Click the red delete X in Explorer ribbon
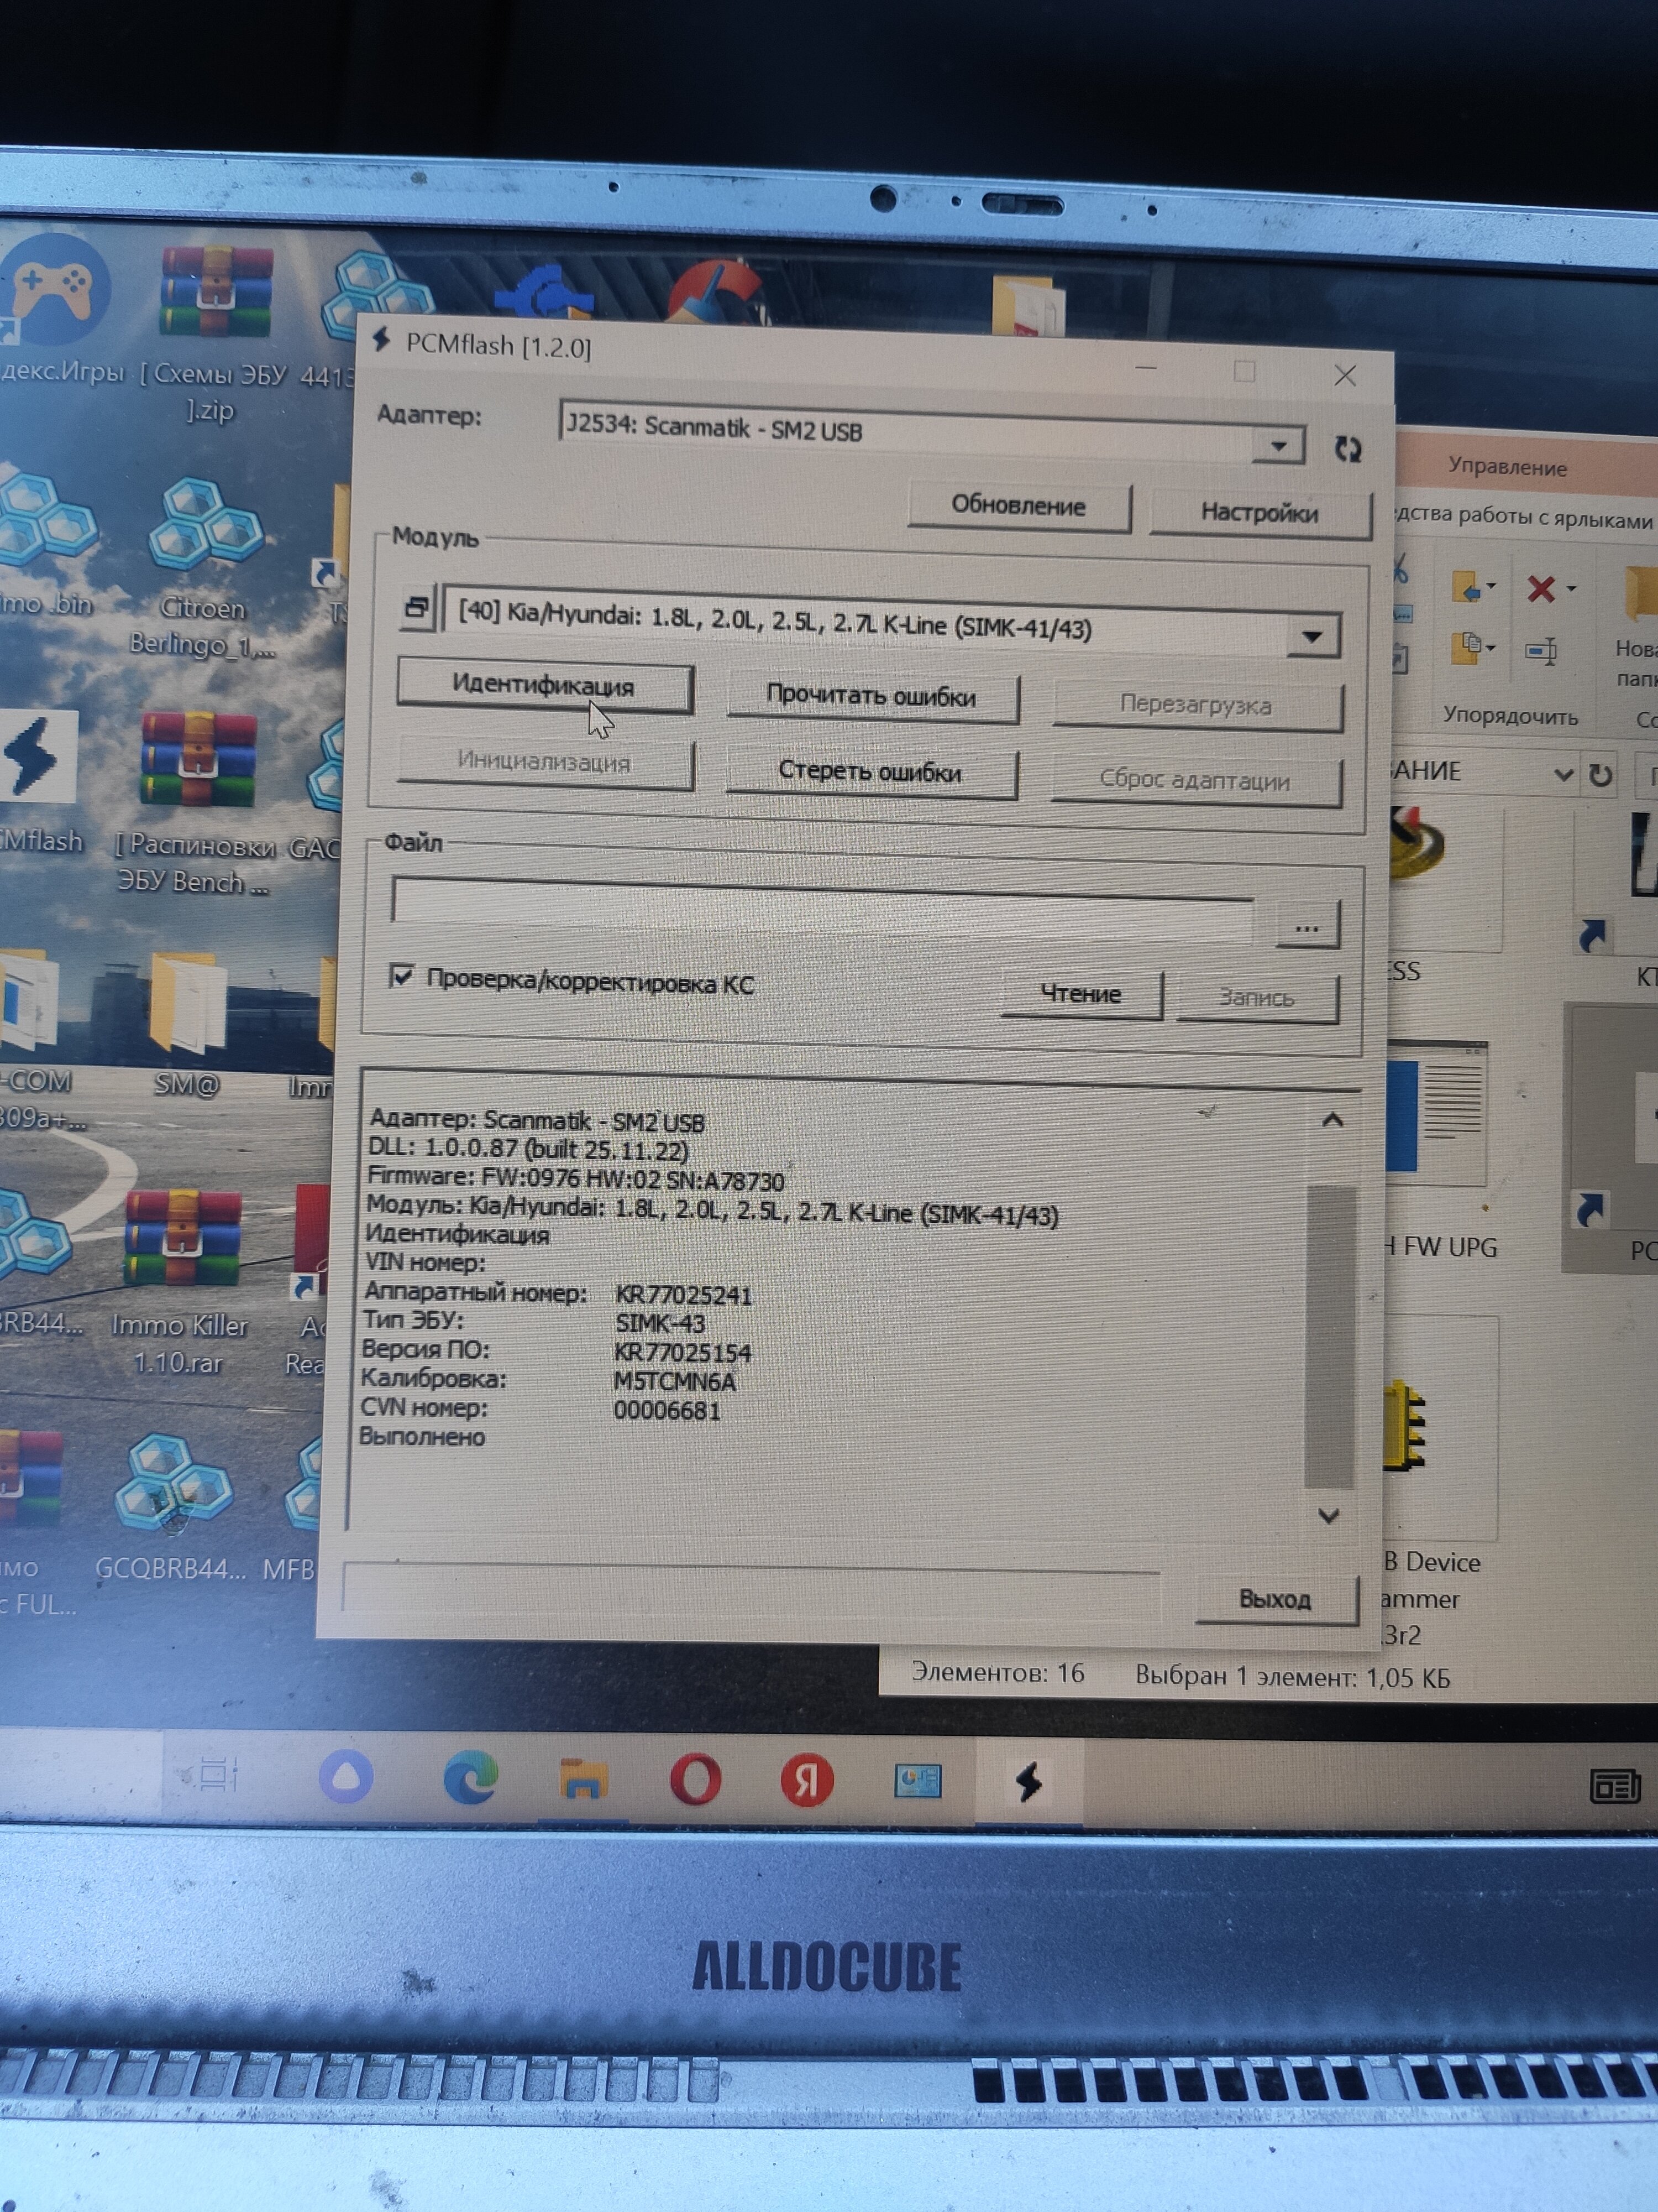Viewport: 1658px width, 2212px height. click(1540, 589)
